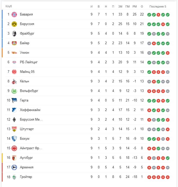Open the Bayer Leverkusen crest icon
This screenshot has height=187, width=178.
14,43
